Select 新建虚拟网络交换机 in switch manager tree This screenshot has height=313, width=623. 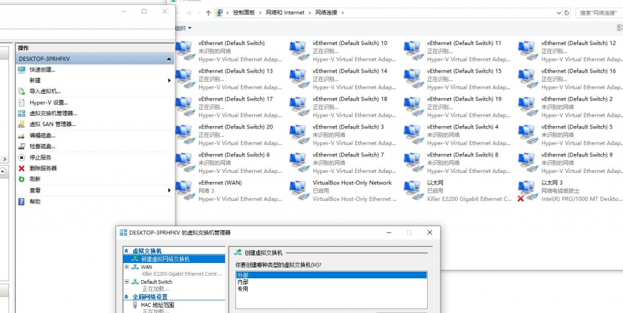pyautogui.click(x=165, y=259)
